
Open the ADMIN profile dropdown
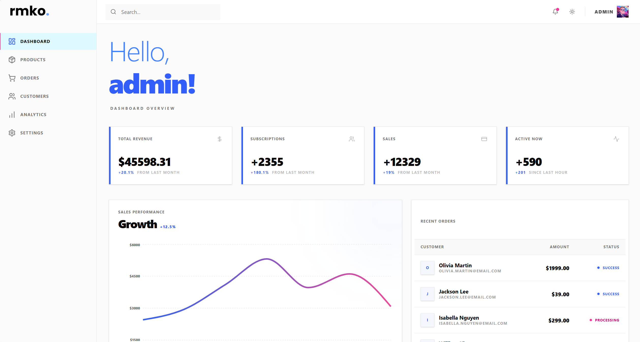tap(604, 12)
